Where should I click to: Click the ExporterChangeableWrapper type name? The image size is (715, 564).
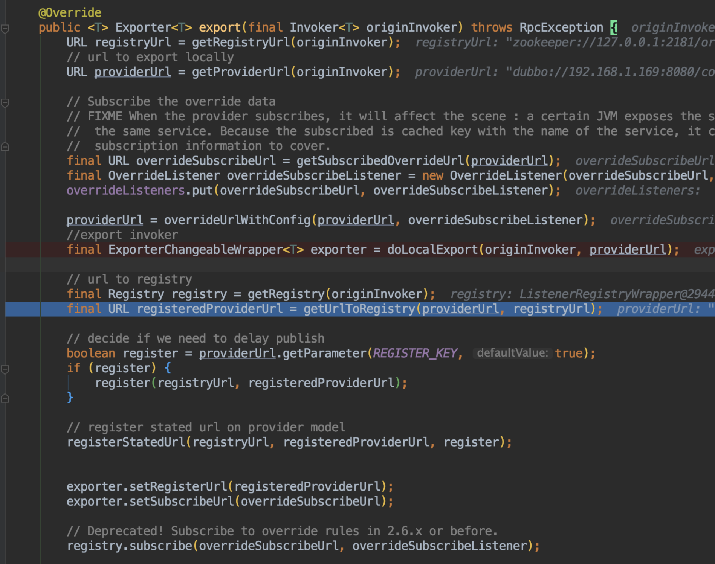coord(195,250)
